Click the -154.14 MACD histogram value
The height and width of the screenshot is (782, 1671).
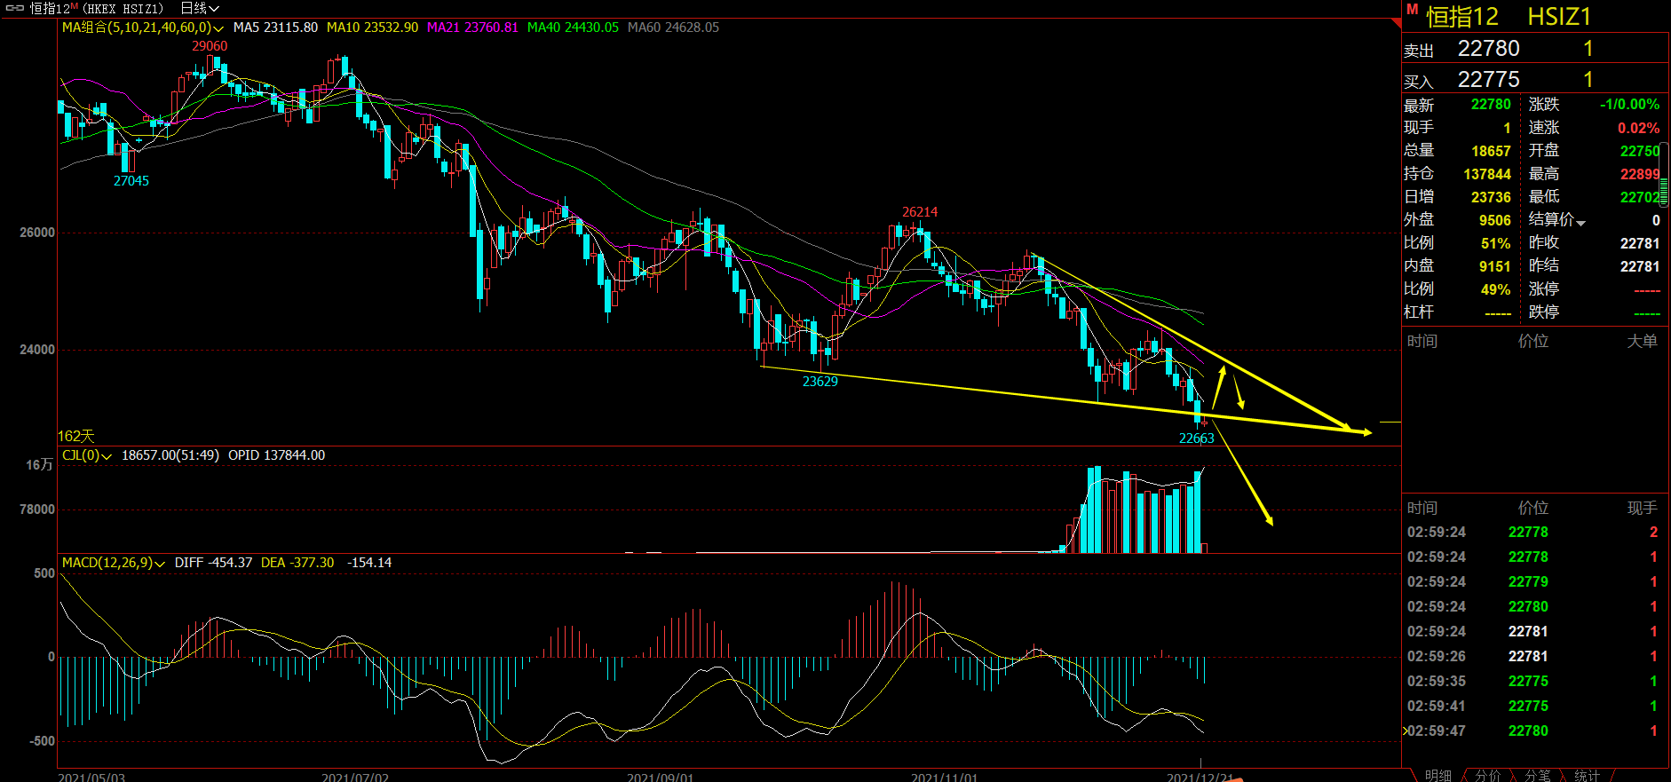point(369,563)
